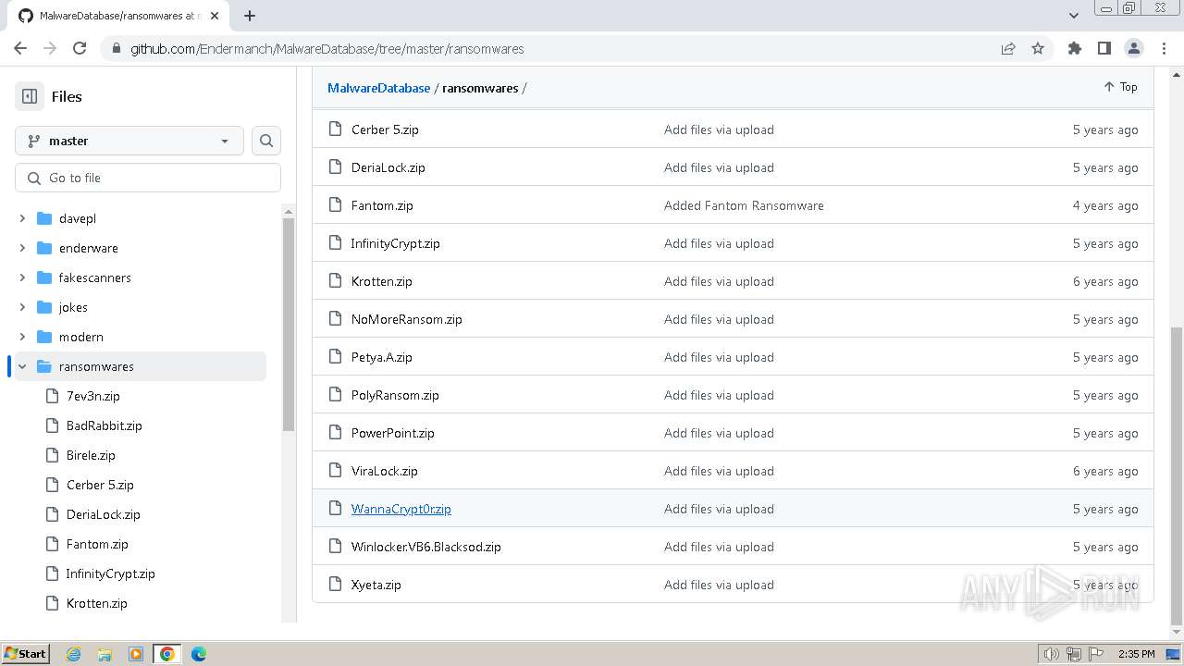Open the master branch dropdown

pos(129,141)
